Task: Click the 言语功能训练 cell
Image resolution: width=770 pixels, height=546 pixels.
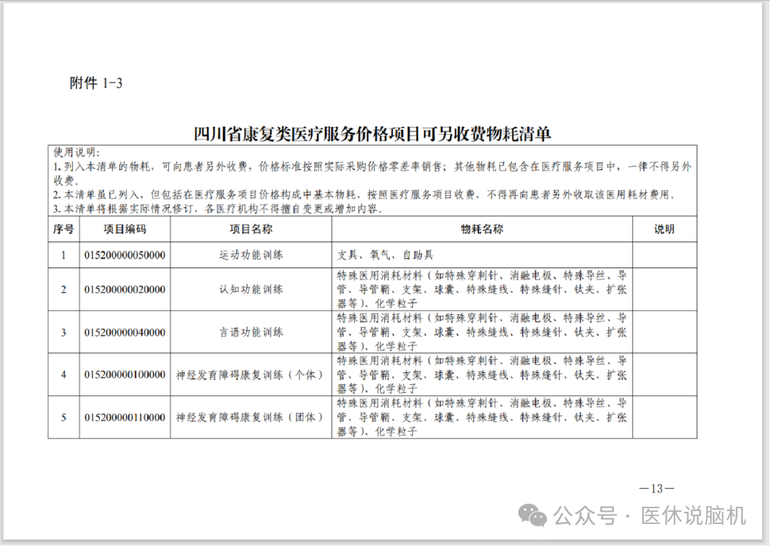Action: click(x=251, y=332)
